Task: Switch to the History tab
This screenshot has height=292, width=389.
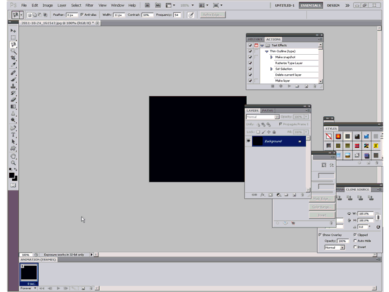Action: pos(255,39)
